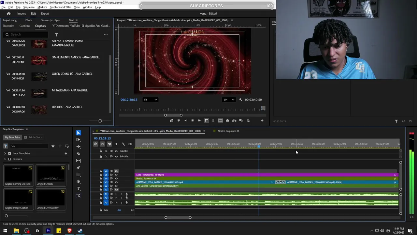This screenshot has width=417, height=235.
Task: Select the Track Select Forward tool
Action: coord(78,140)
